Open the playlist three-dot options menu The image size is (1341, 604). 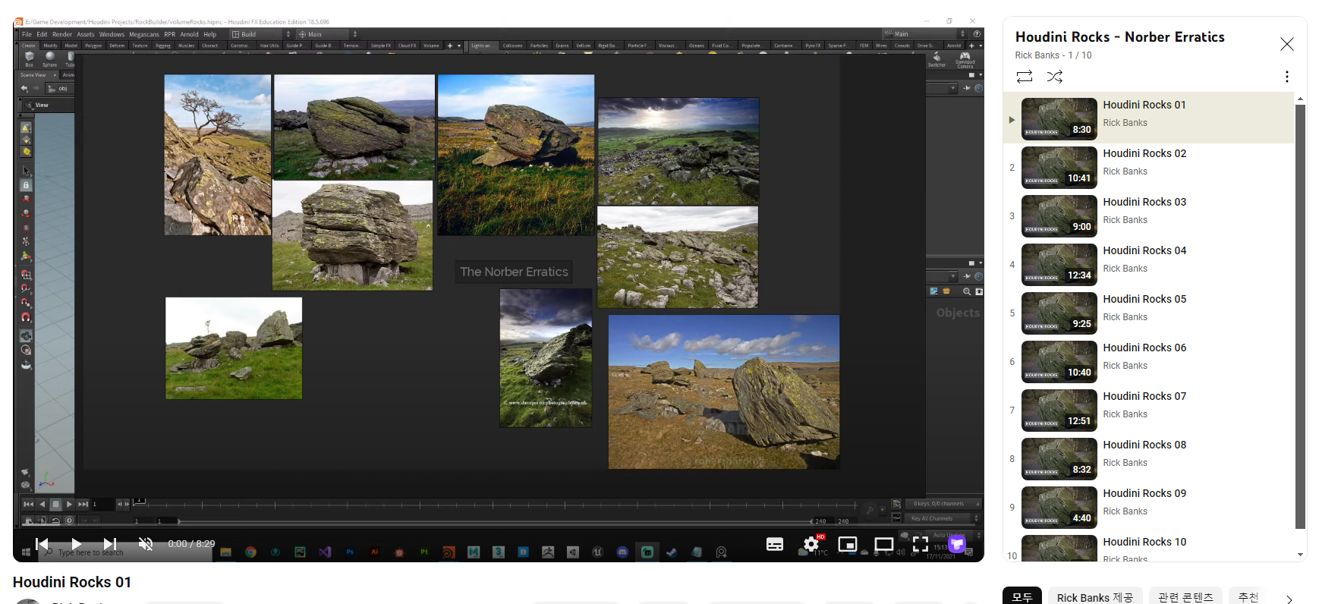coord(1286,77)
